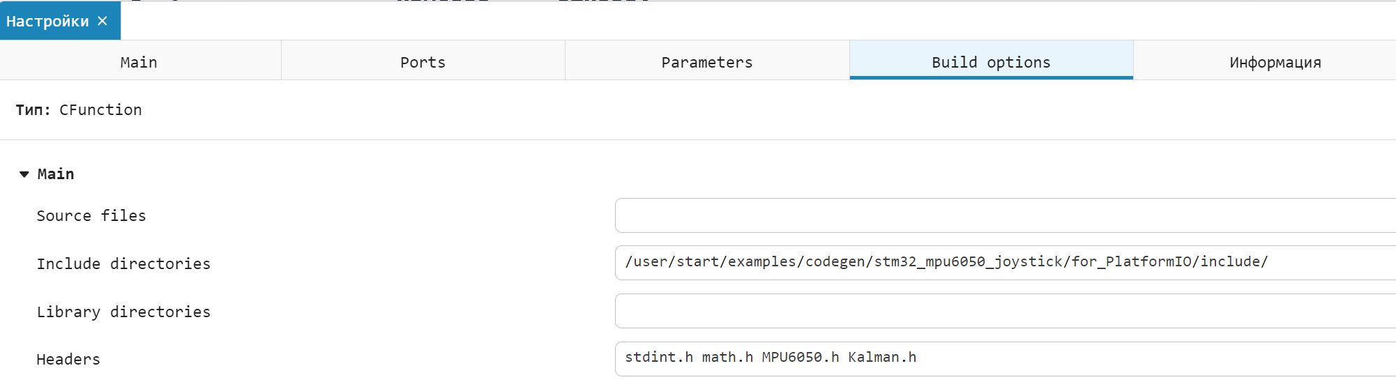Click the bold Тип: label
The width and height of the screenshot is (1396, 382).
[x=33, y=110]
